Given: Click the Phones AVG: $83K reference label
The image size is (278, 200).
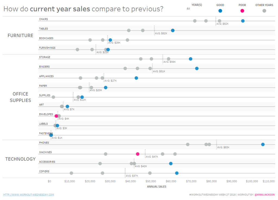Looking at the screenshot, I should pyautogui.click(x=223, y=147).
